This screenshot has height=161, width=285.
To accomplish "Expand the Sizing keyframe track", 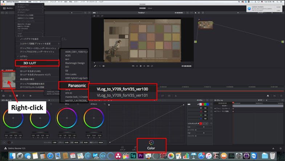I will click(x=221, y=111).
